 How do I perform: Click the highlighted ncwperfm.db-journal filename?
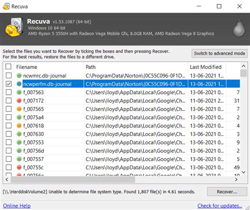(x=47, y=84)
